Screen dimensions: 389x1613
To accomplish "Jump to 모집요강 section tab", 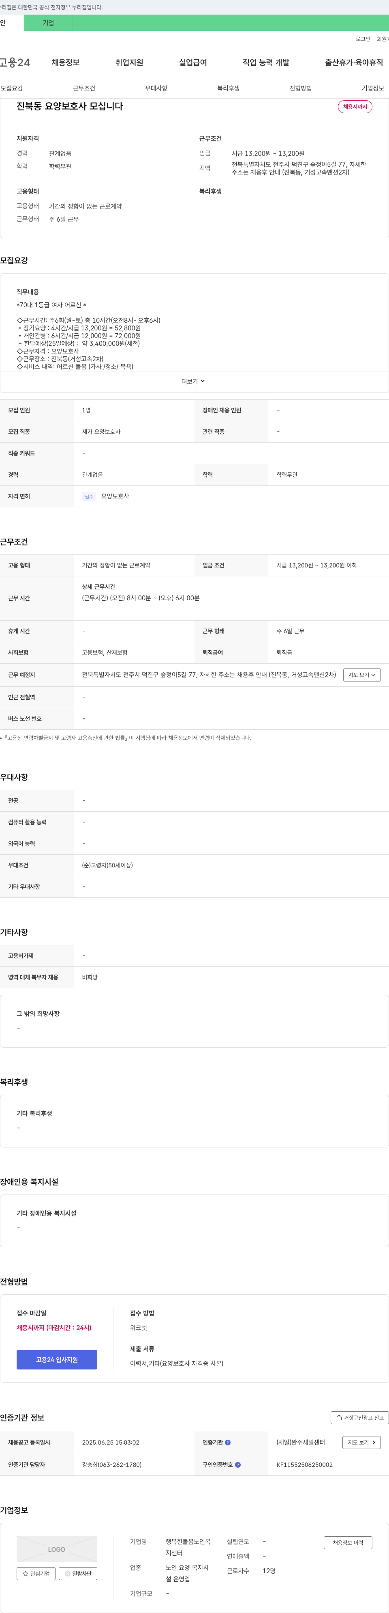I will (12, 88).
